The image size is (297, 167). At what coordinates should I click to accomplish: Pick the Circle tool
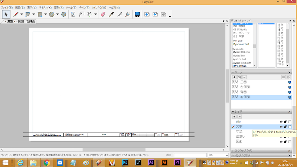click(52, 14)
